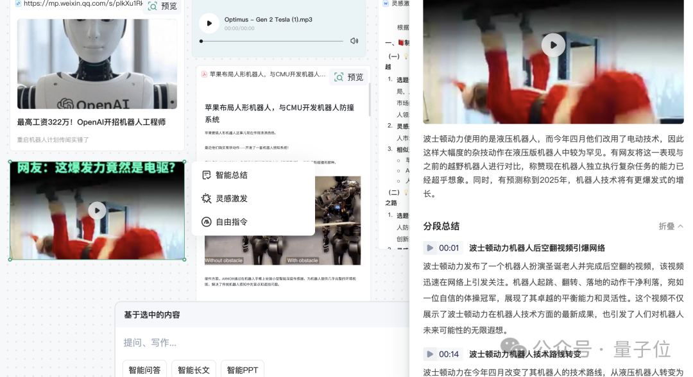This screenshot has width=693, height=377.
Task: Collapse the 分段总结 section with 折叠
Action: point(671,226)
